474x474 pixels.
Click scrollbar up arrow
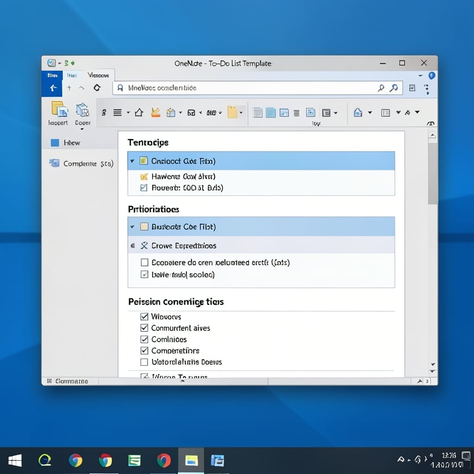tap(433, 135)
